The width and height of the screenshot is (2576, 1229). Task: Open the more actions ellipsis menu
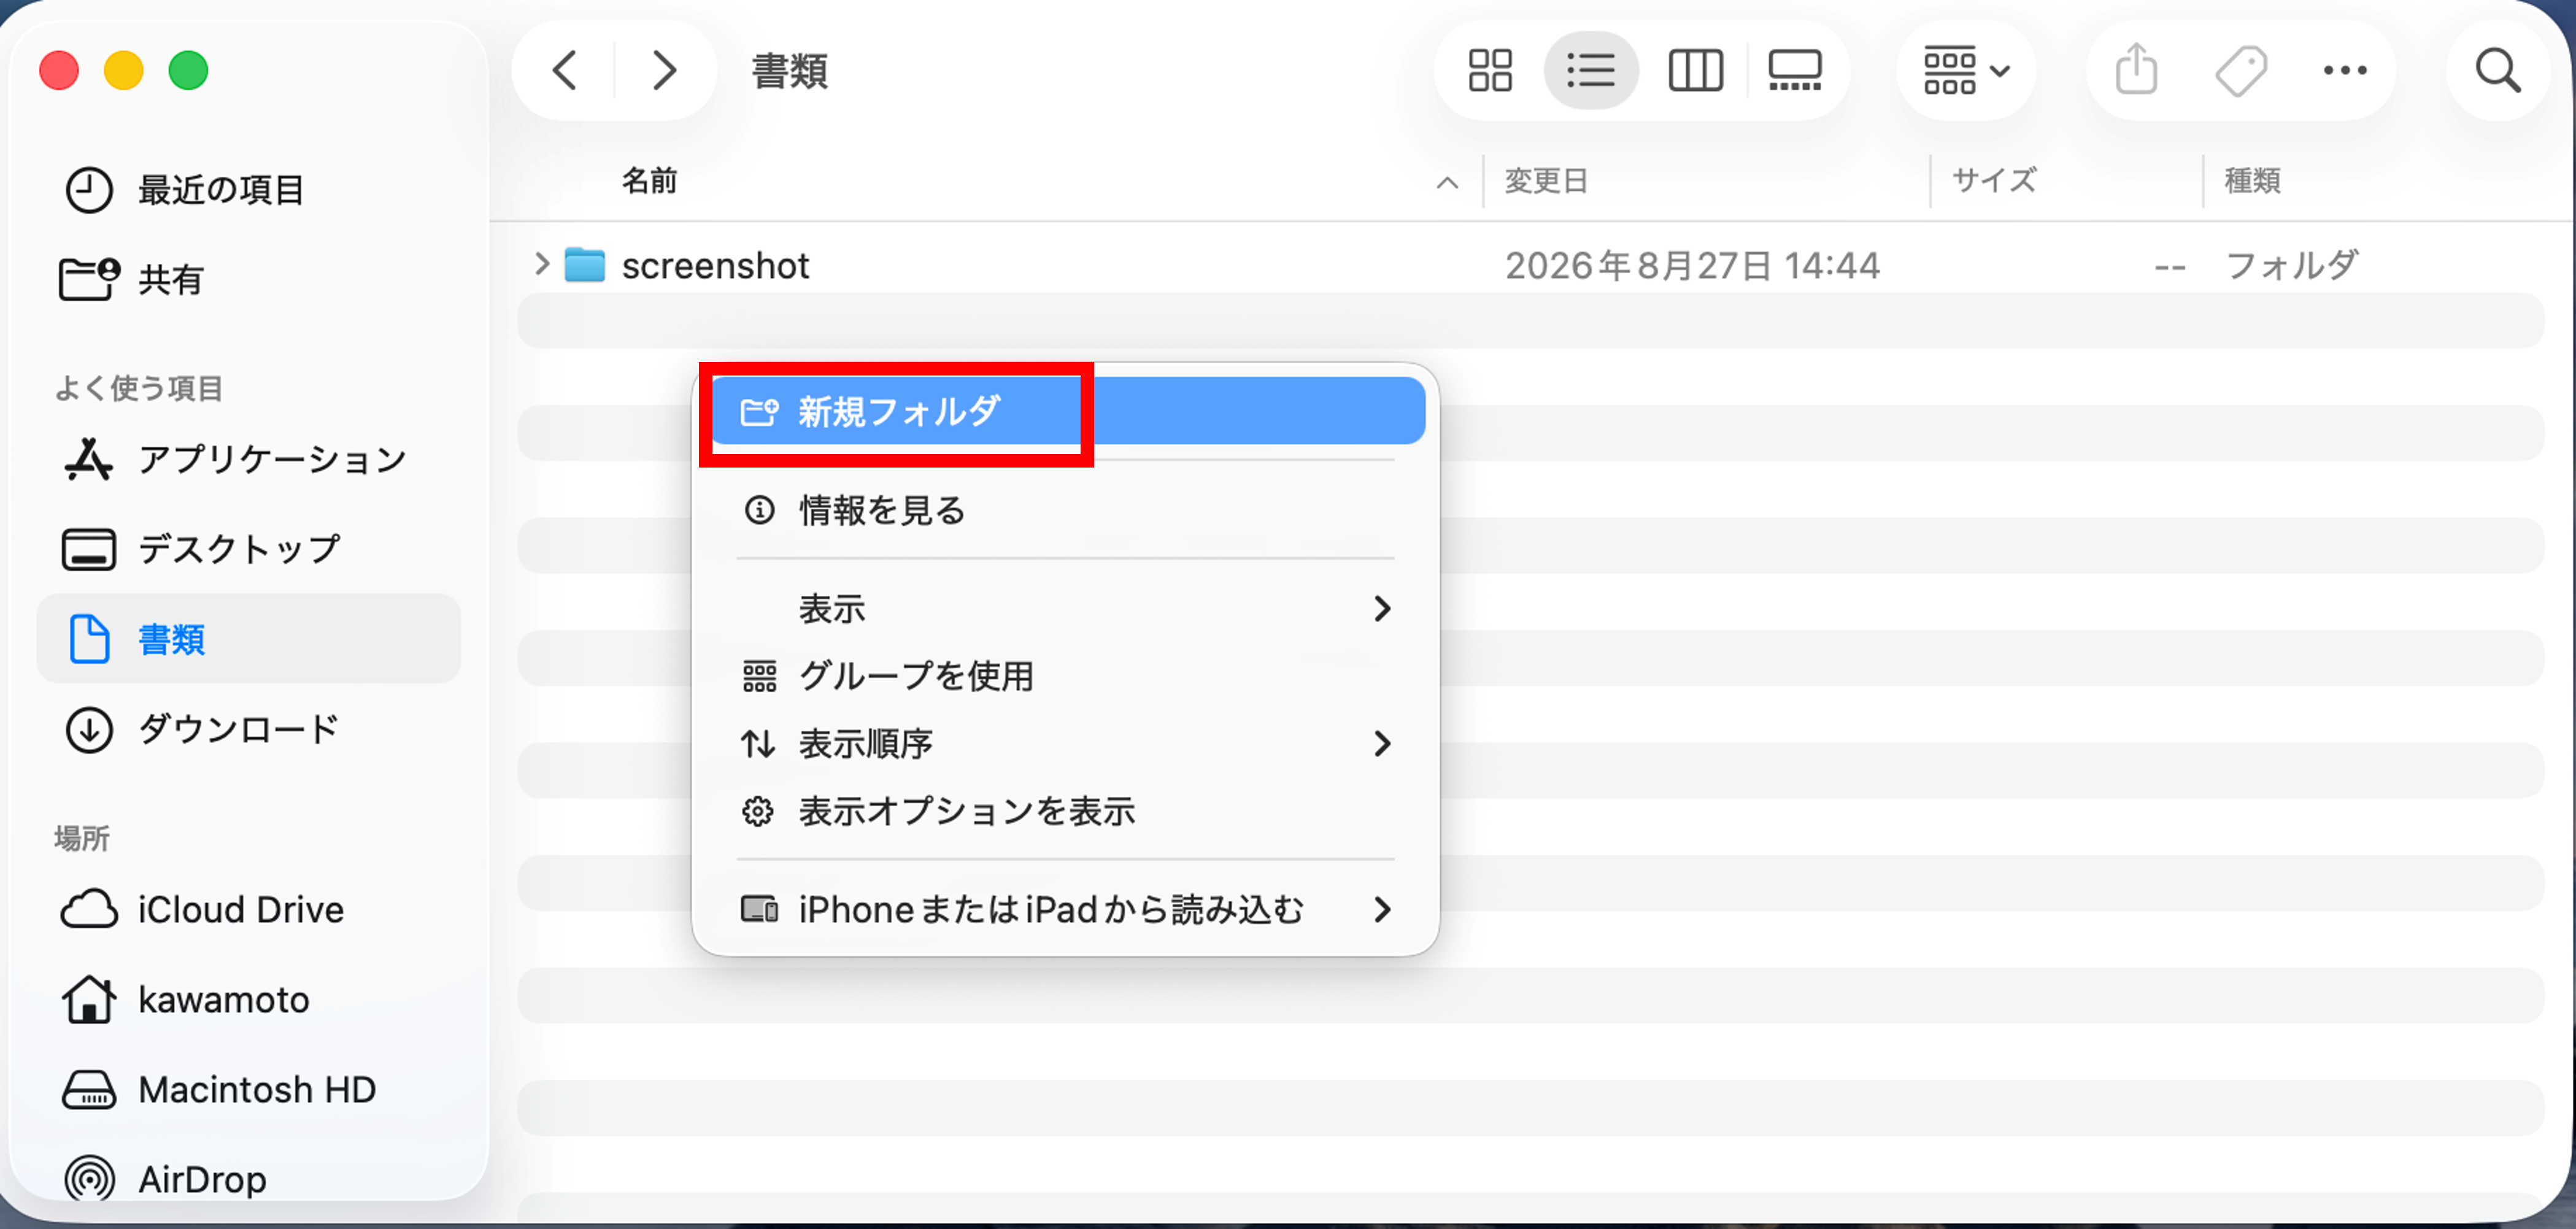point(2344,71)
